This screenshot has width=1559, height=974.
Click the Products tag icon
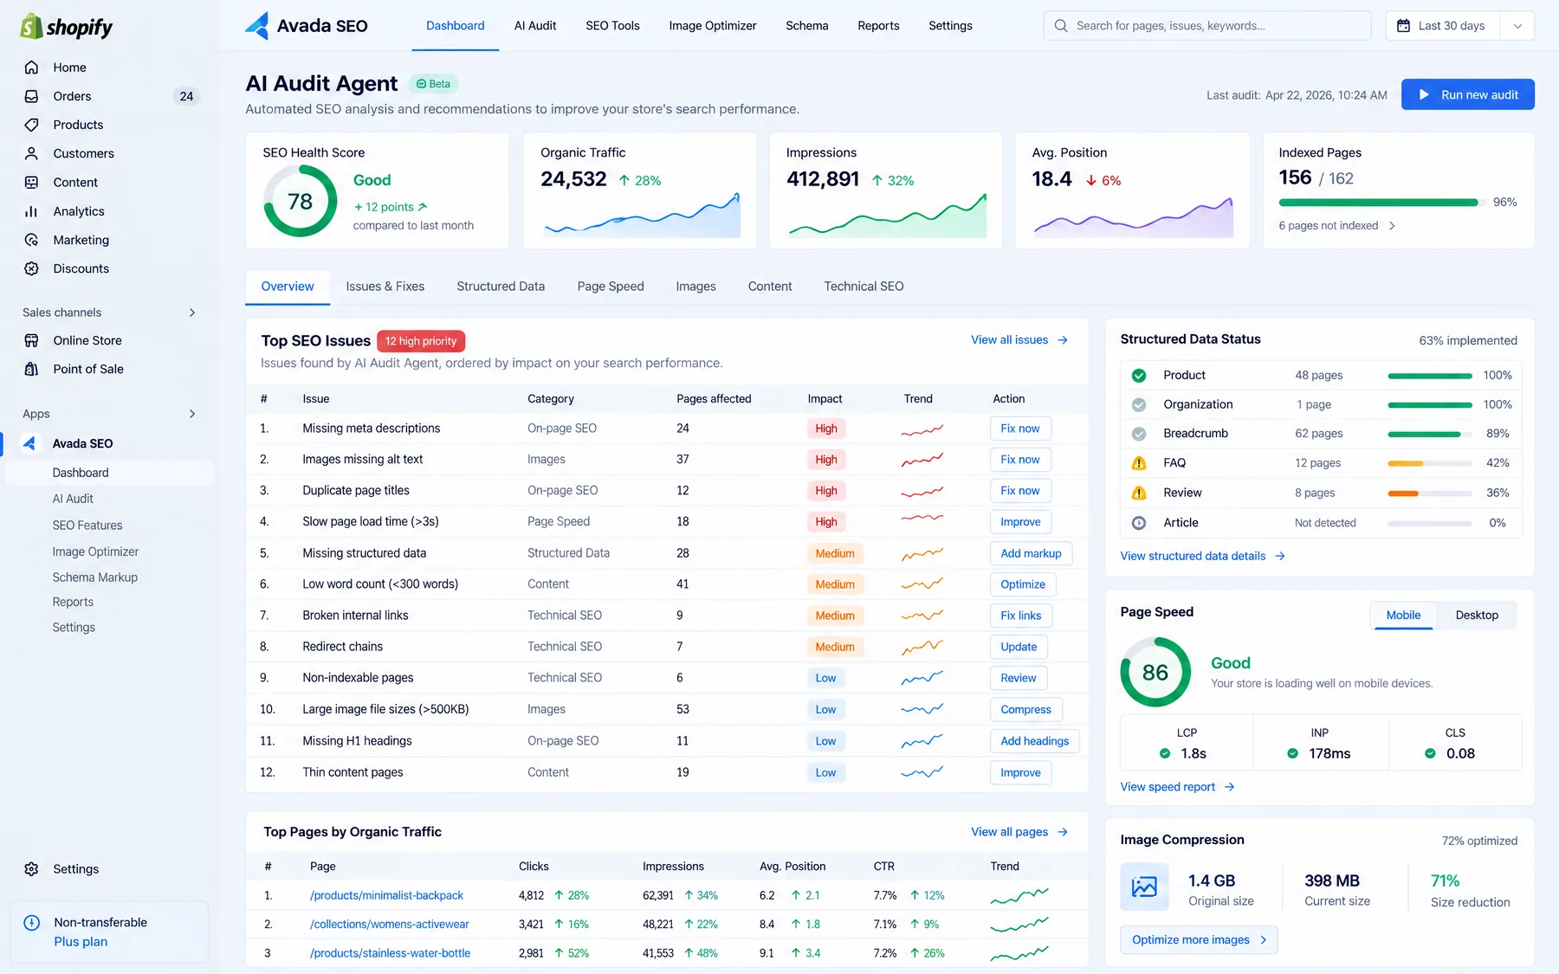(31, 125)
